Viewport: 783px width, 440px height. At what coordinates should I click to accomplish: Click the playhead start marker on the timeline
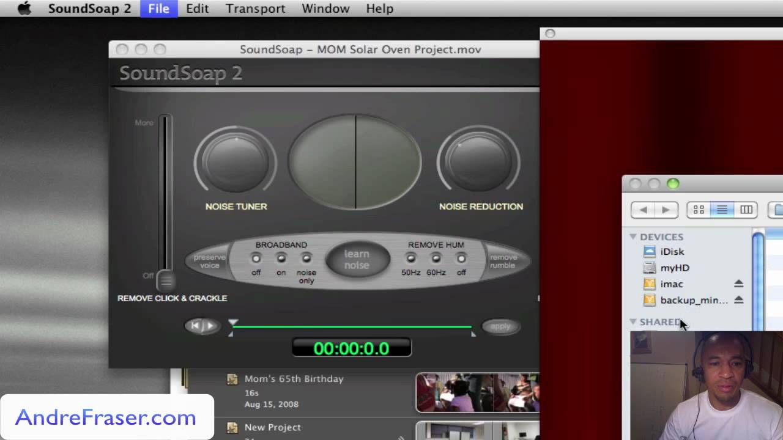(232, 323)
